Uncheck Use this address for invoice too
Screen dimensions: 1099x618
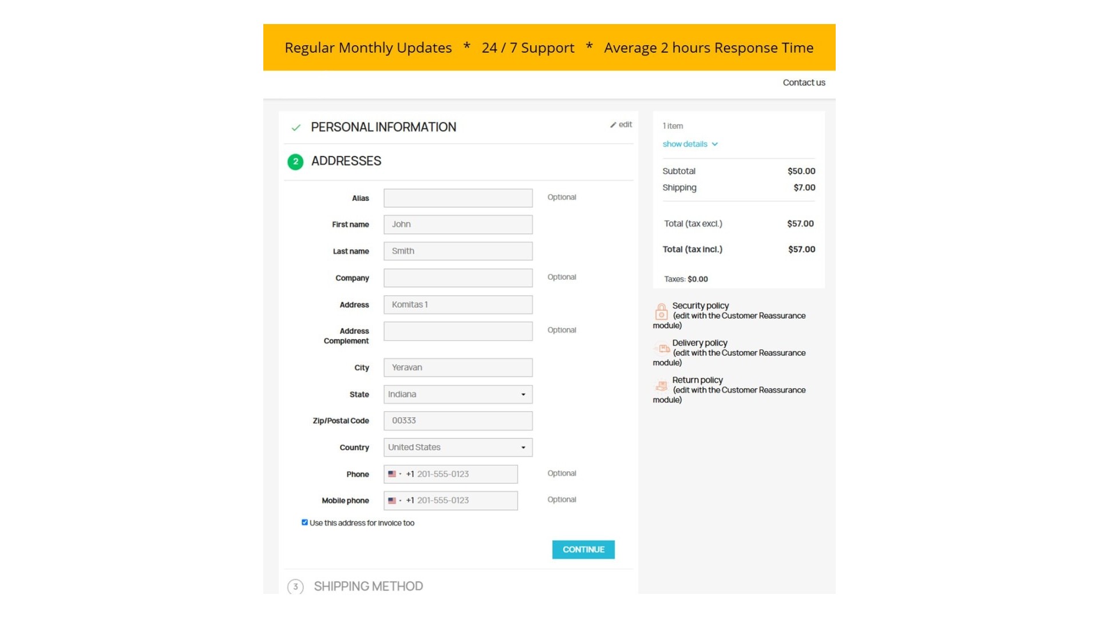(305, 522)
